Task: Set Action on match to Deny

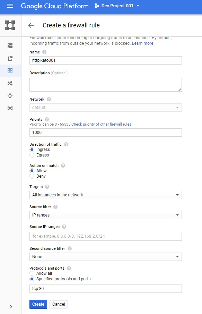Action: tap(31, 176)
